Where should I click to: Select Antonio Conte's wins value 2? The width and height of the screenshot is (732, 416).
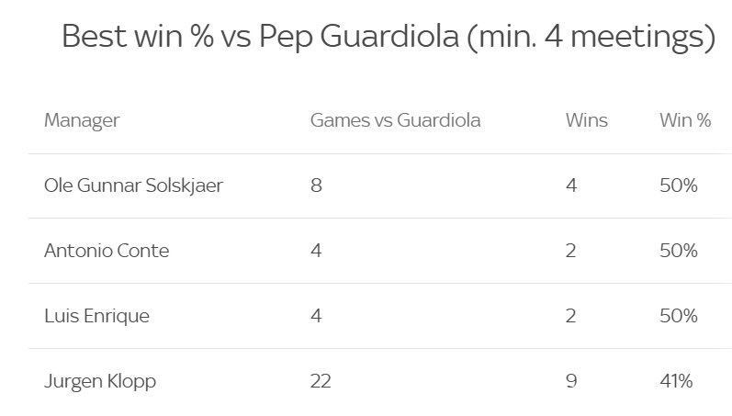pyautogui.click(x=571, y=251)
